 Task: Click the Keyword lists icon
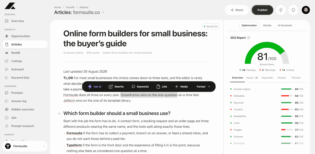(7, 78)
